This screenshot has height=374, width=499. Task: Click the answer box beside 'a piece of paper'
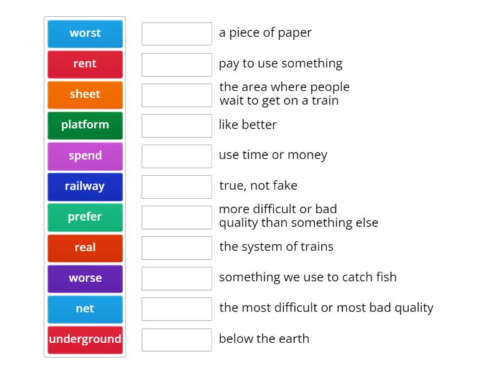point(177,34)
